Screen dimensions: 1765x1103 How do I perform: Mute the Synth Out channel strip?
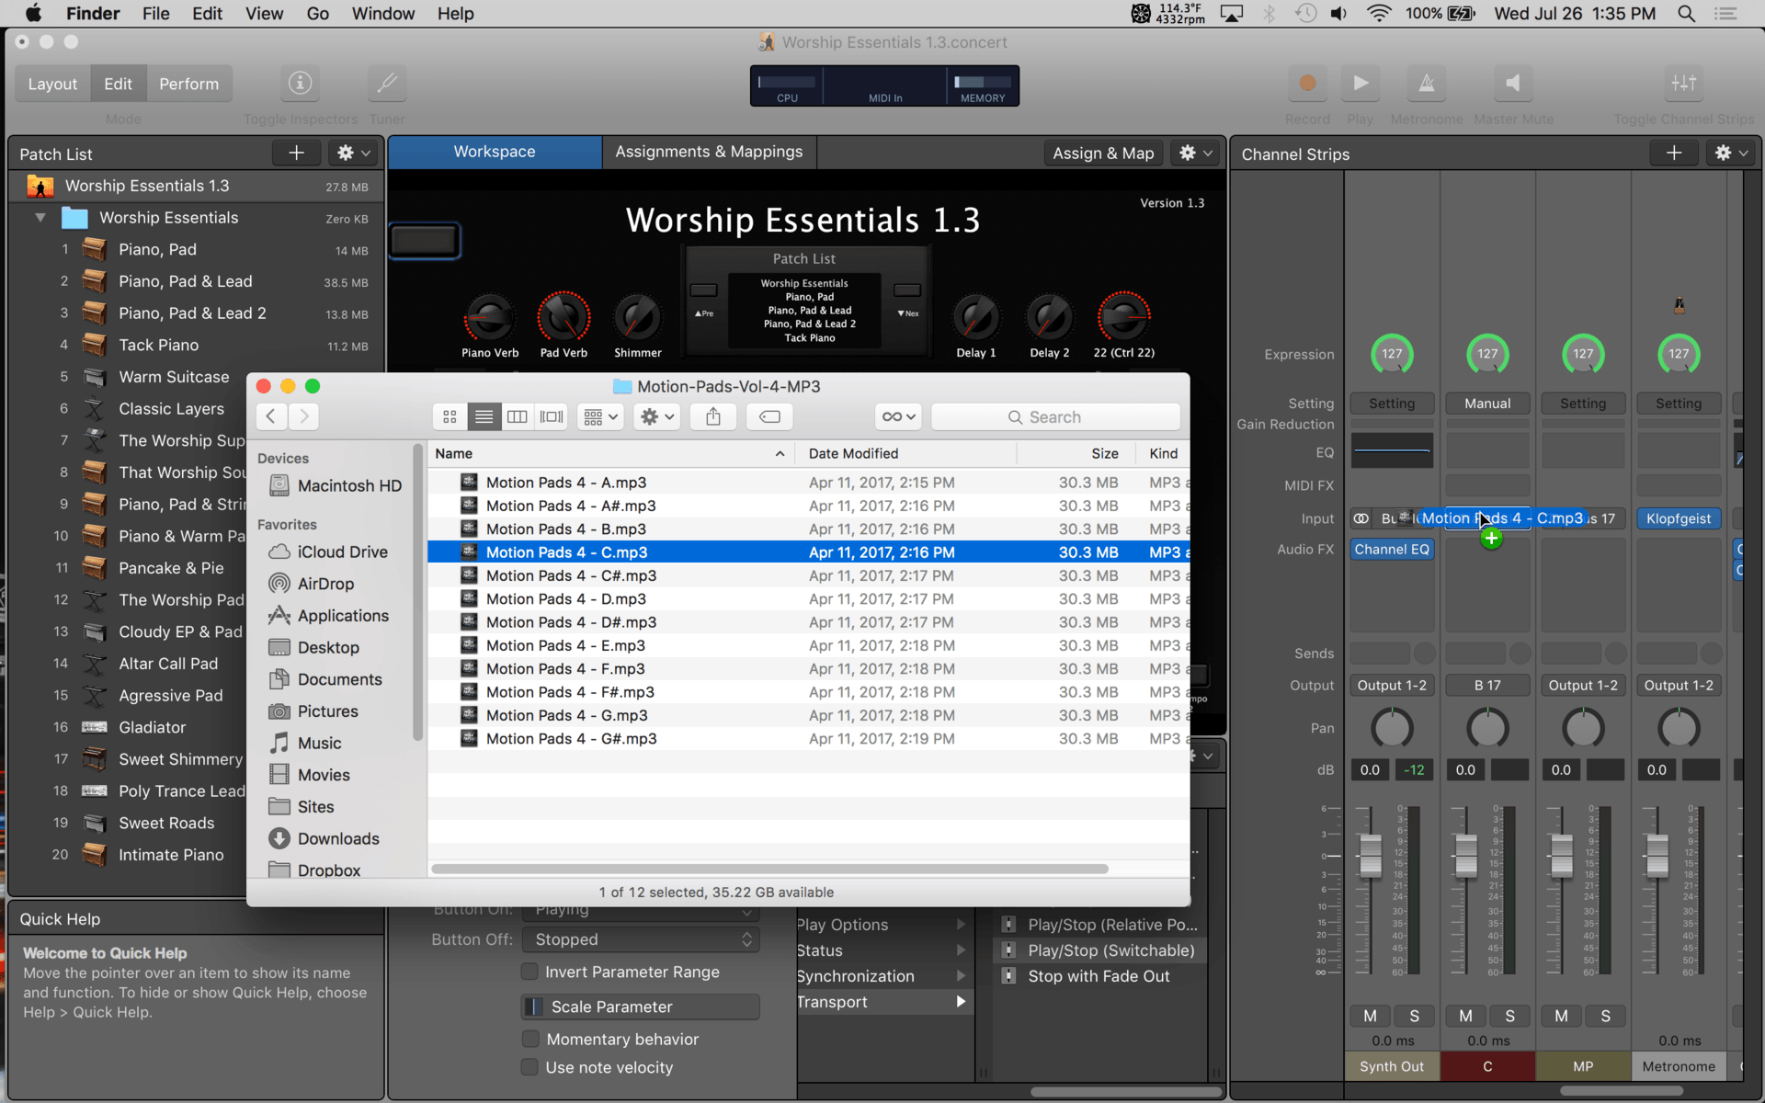[1370, 1016]
